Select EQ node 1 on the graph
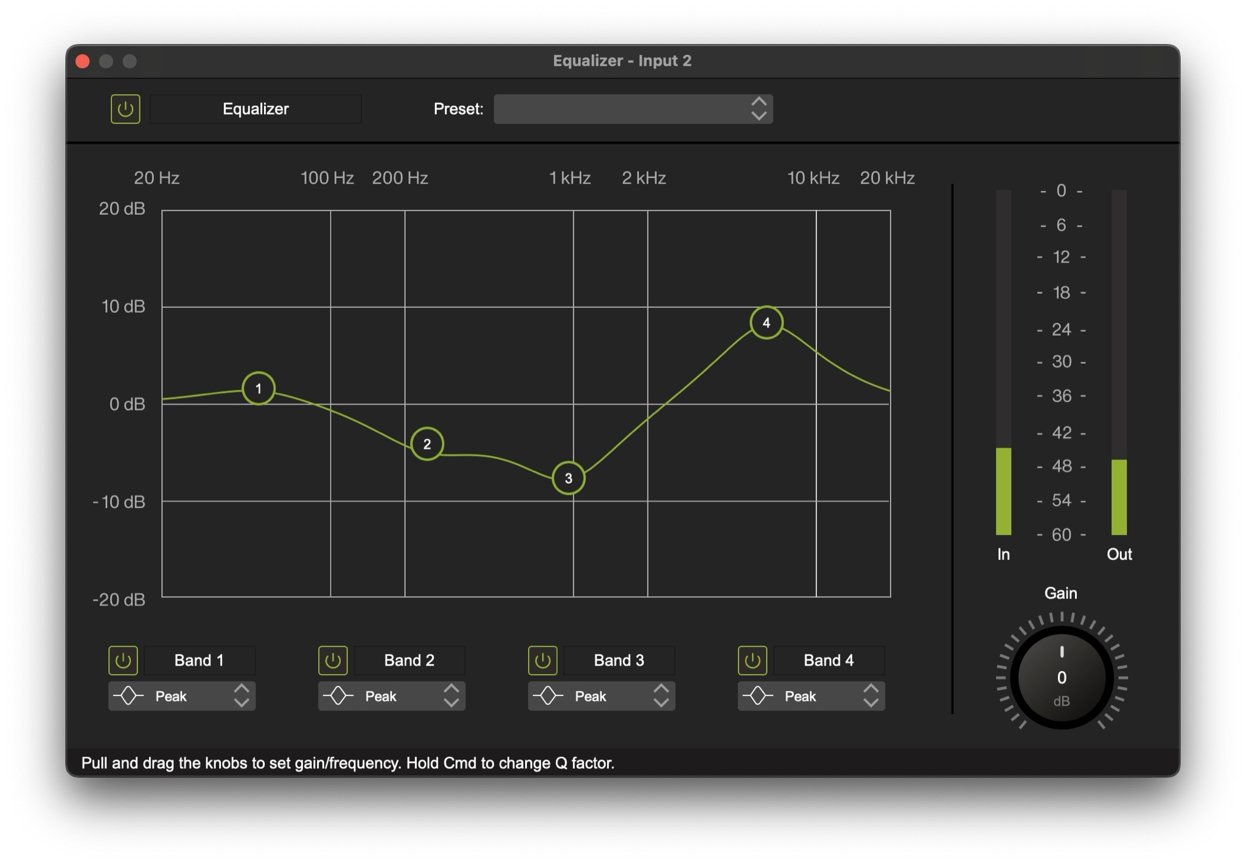This screenshot has height=864, width=1246. pos(259,388)
